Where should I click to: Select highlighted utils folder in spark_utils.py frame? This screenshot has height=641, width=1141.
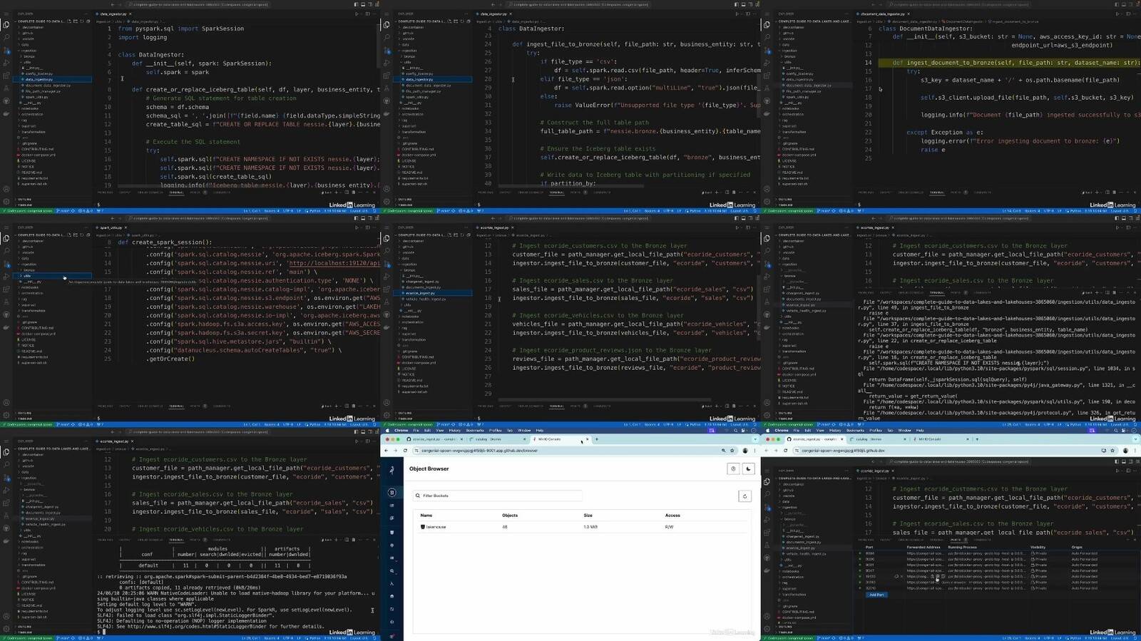tap(53, 276)
